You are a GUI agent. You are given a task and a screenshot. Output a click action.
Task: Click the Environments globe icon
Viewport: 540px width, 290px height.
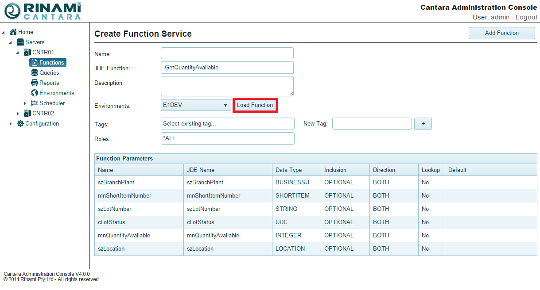[x=35, y=93]
